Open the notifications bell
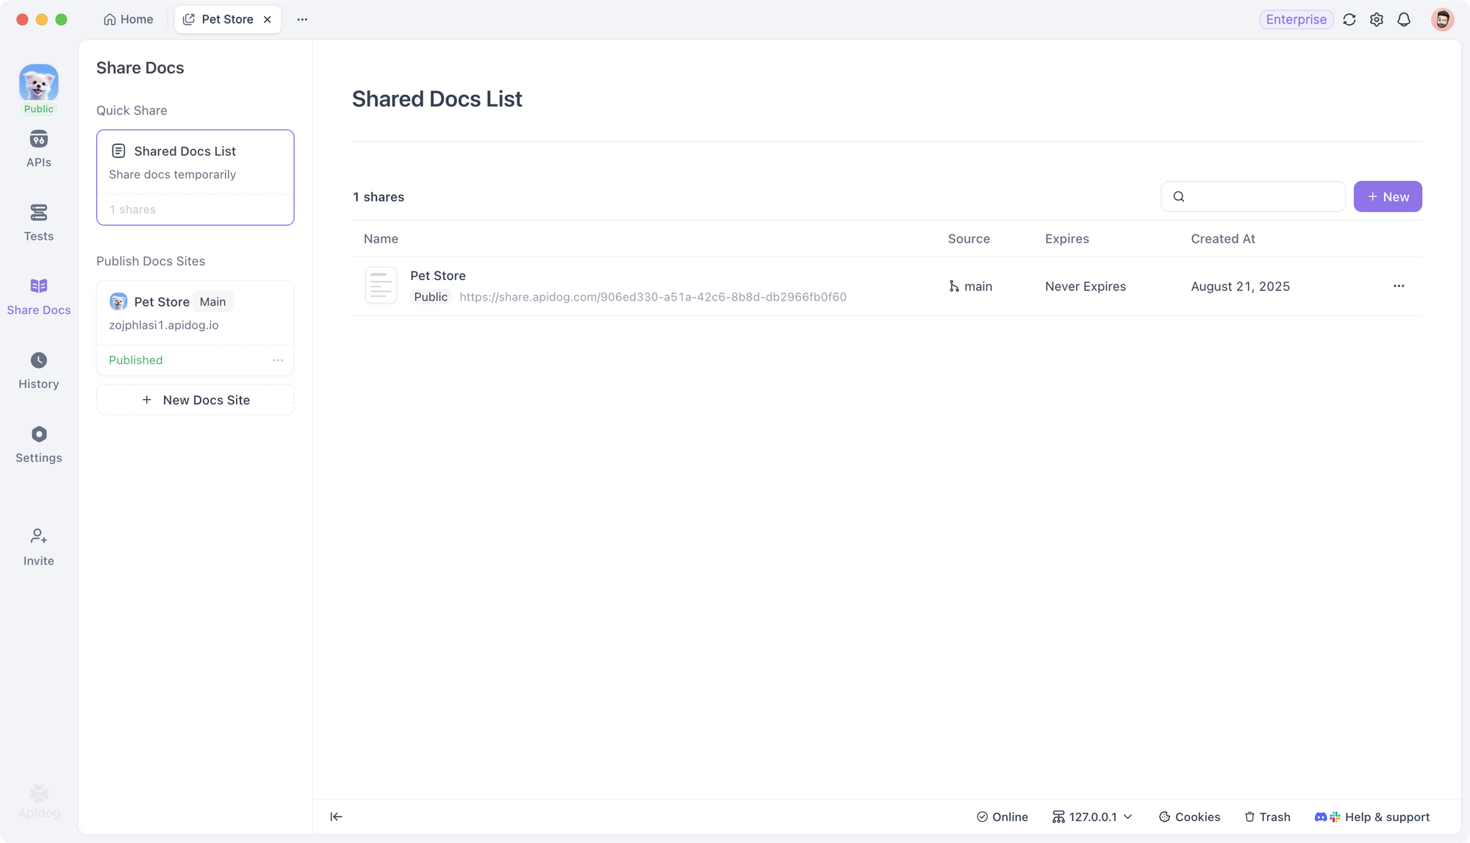 click(1404, 20)
